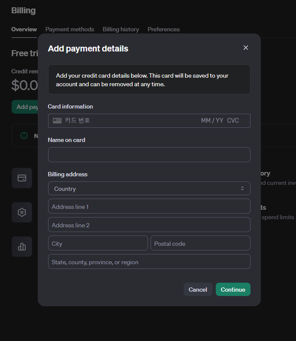Viewport: 296px width, 341px height.
Task: Select the Overview tab
Action: coord(24,29)
